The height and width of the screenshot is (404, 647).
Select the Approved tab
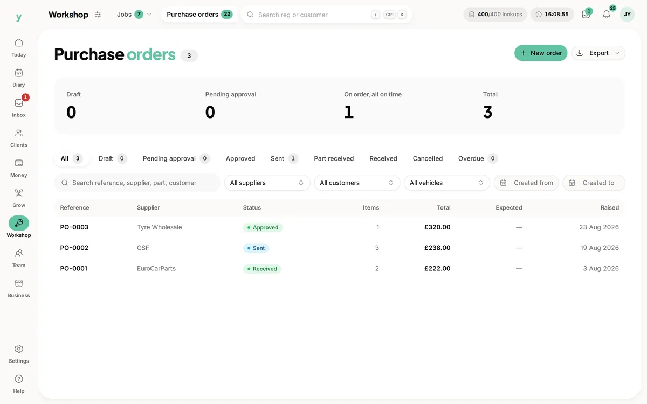click(240, 158)
